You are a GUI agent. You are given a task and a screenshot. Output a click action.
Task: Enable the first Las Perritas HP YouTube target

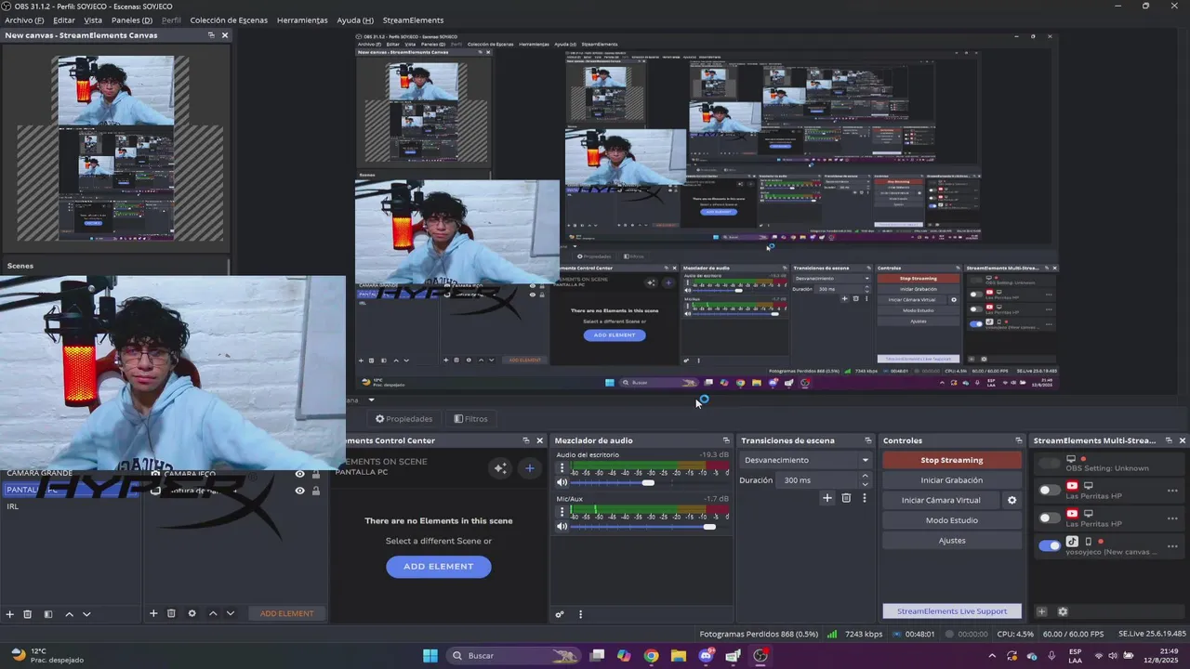(x=1050, y=491)
